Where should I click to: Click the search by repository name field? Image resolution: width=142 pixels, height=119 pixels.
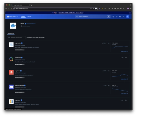click(x=16, y=37)
